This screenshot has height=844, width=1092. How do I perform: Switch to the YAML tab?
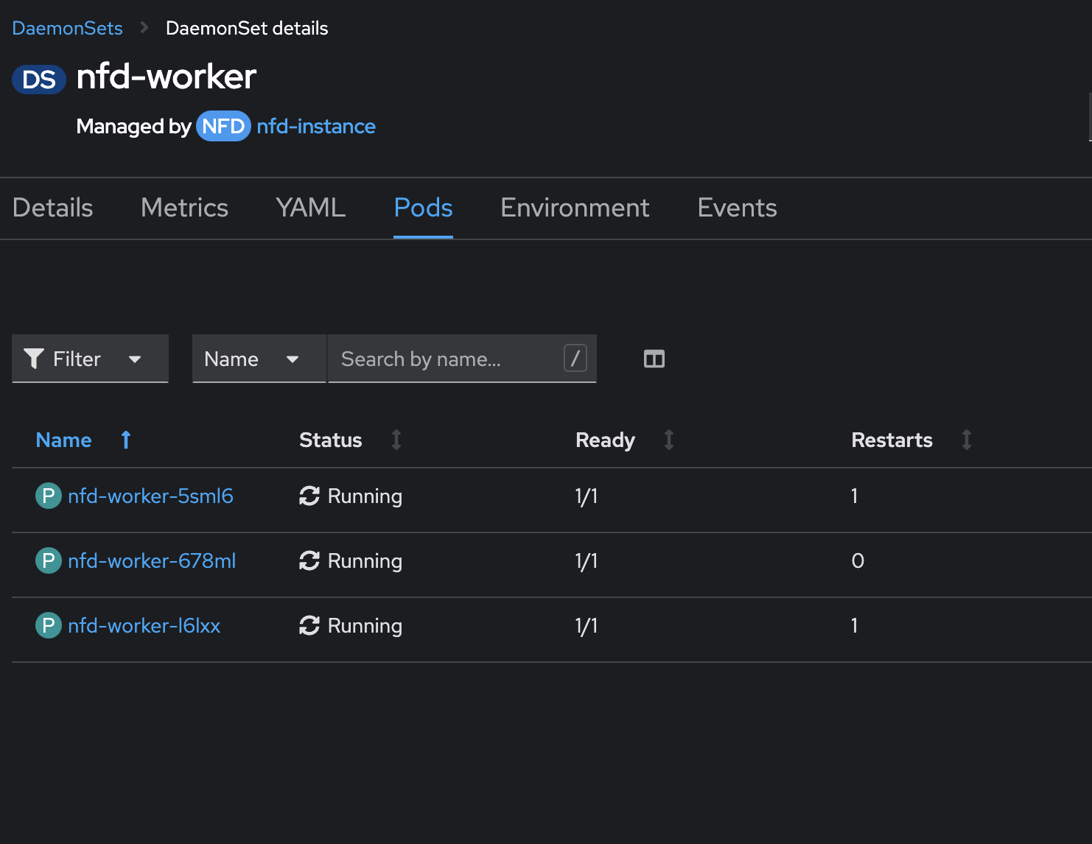pyautogui.click(x=310, y=208)
